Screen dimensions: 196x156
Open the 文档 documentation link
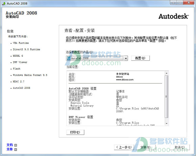[x=9, y=145]
